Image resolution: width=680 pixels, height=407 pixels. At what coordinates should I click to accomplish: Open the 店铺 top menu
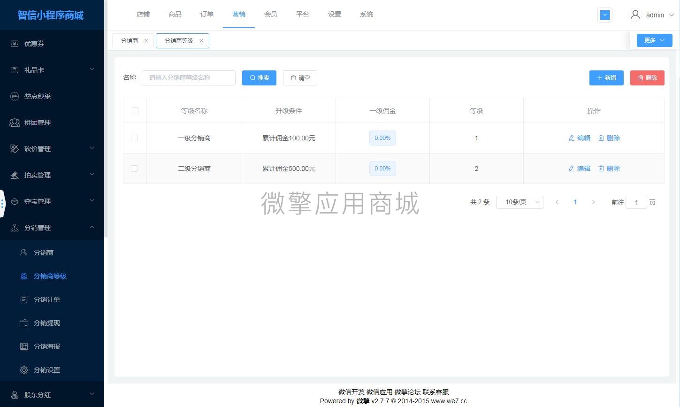pyautogui.click(x=143, y=15)
